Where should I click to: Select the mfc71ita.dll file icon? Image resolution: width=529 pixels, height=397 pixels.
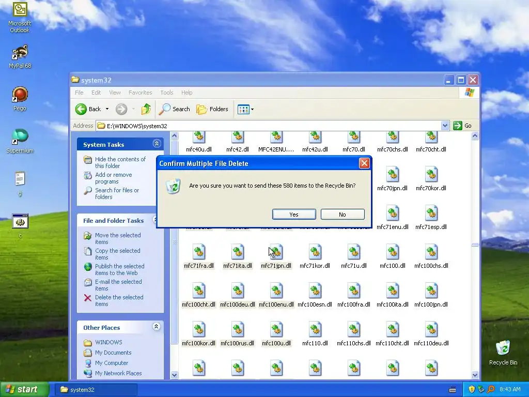[x=238, y=252]
